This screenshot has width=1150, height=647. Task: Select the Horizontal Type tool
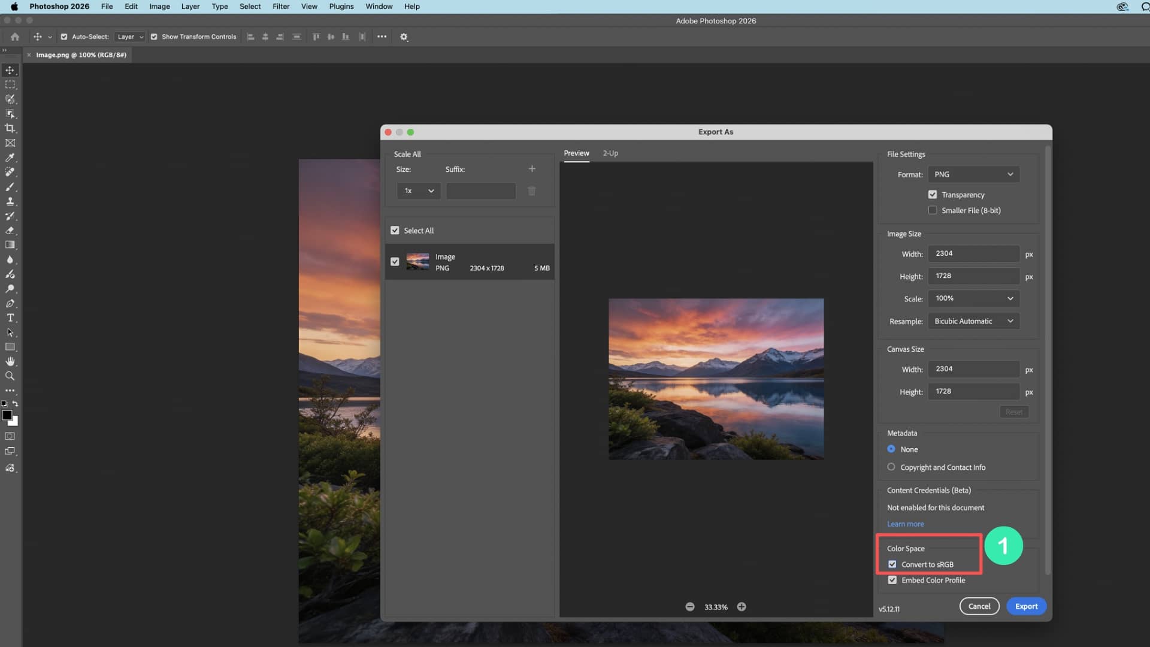pyautogui.click(x=10, y=318)
